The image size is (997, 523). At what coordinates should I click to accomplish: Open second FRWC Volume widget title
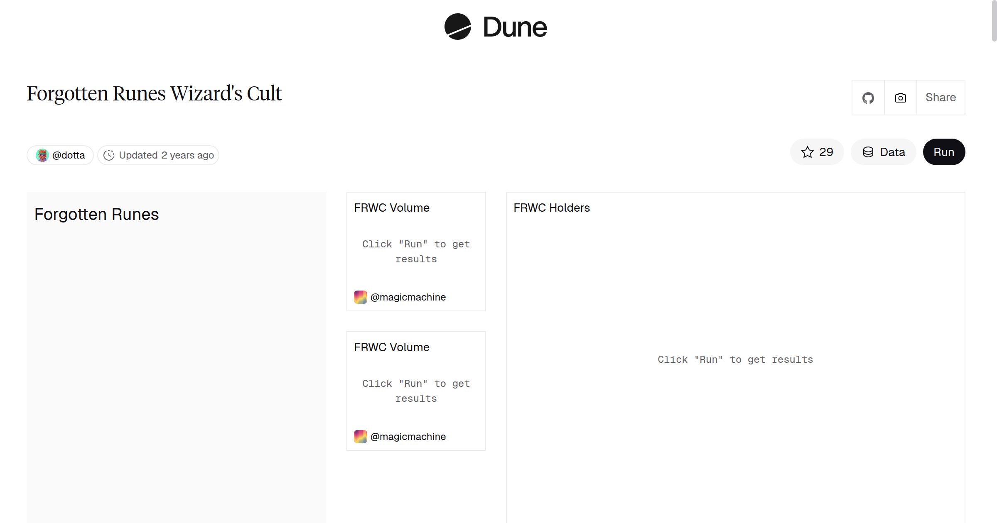click(x=391, y=347)
